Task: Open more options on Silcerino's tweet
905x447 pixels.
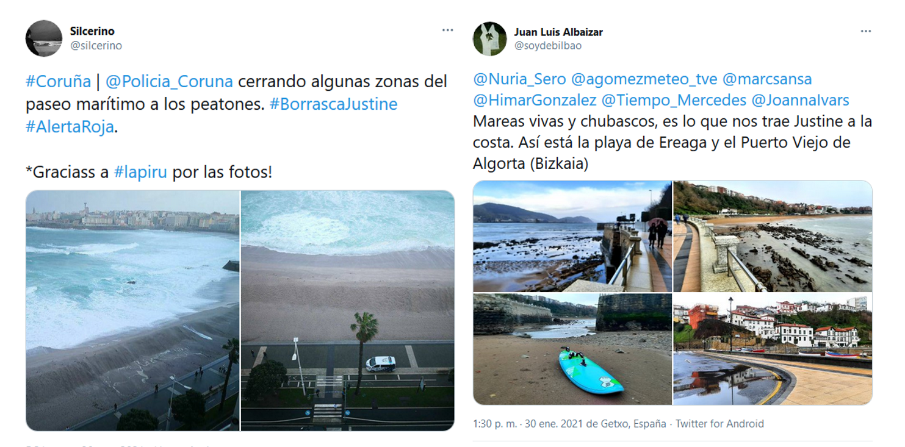Action: click(448, 30)
